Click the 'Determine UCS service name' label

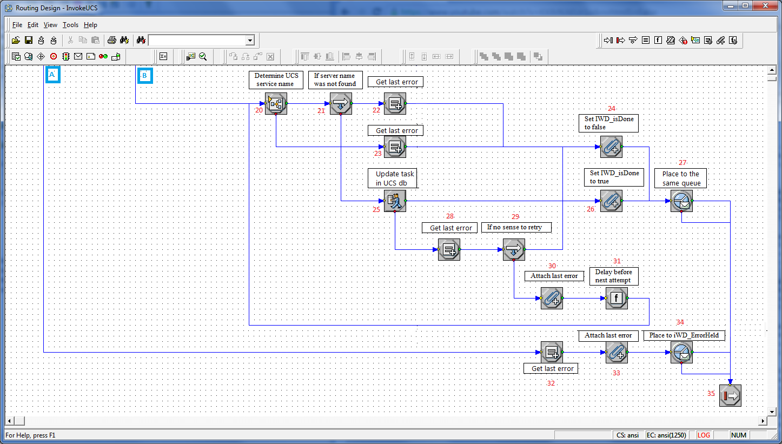(x=276, y=79)
